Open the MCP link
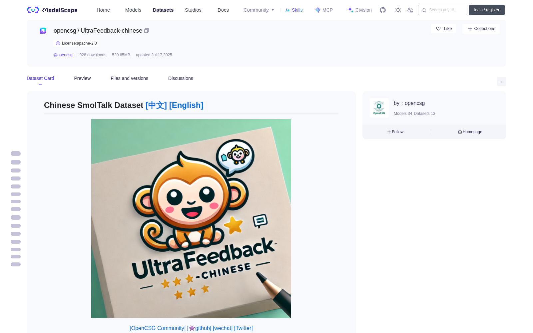533x333 pixels. point(324,10)
